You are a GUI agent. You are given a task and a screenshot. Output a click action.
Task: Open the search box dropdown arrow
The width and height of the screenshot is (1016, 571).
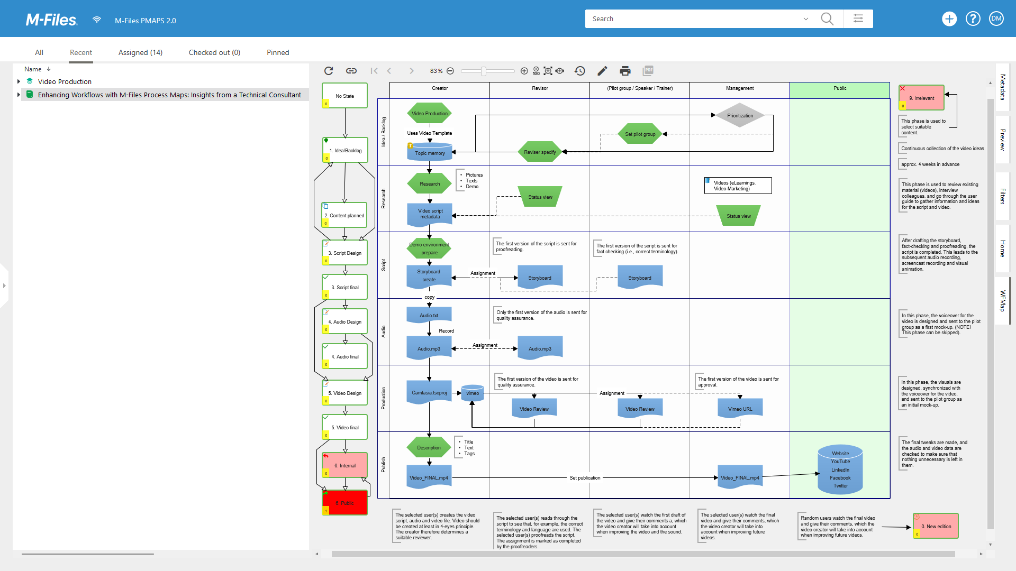(x=806, y=19)
